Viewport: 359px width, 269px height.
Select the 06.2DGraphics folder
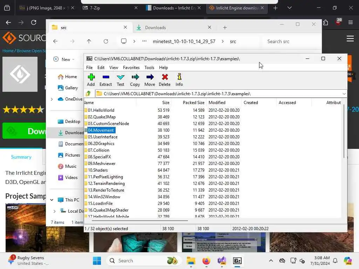[101, 143]
